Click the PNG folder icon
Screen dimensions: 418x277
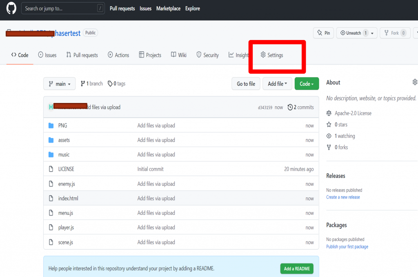pos(51,125)
